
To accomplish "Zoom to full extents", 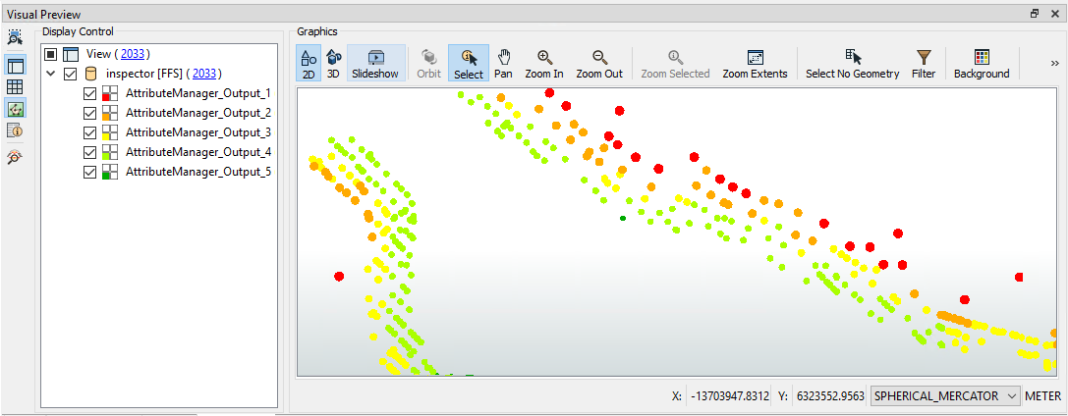I will point(755,63).
